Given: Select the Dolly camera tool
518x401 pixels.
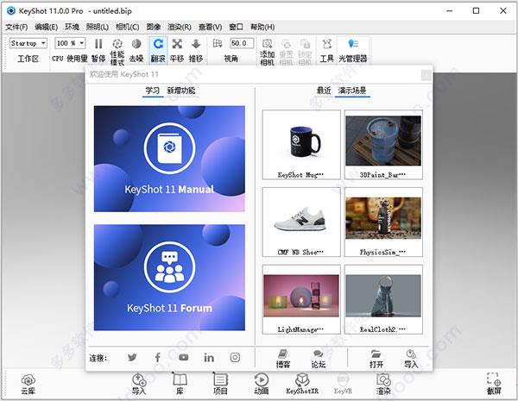Looking at the screenshot, I should click(196, 45).
